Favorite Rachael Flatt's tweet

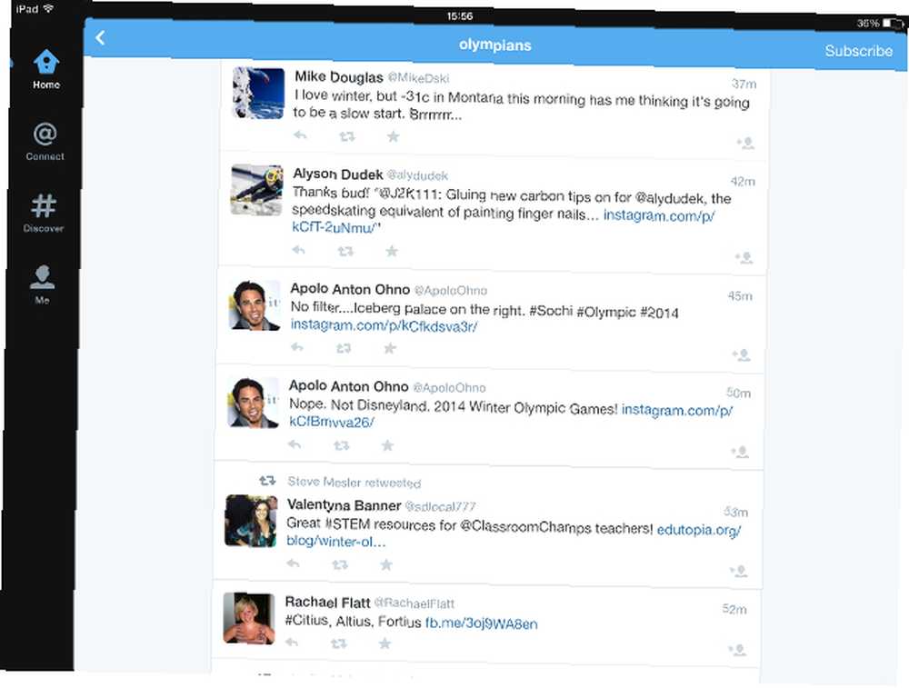[385, 643]
